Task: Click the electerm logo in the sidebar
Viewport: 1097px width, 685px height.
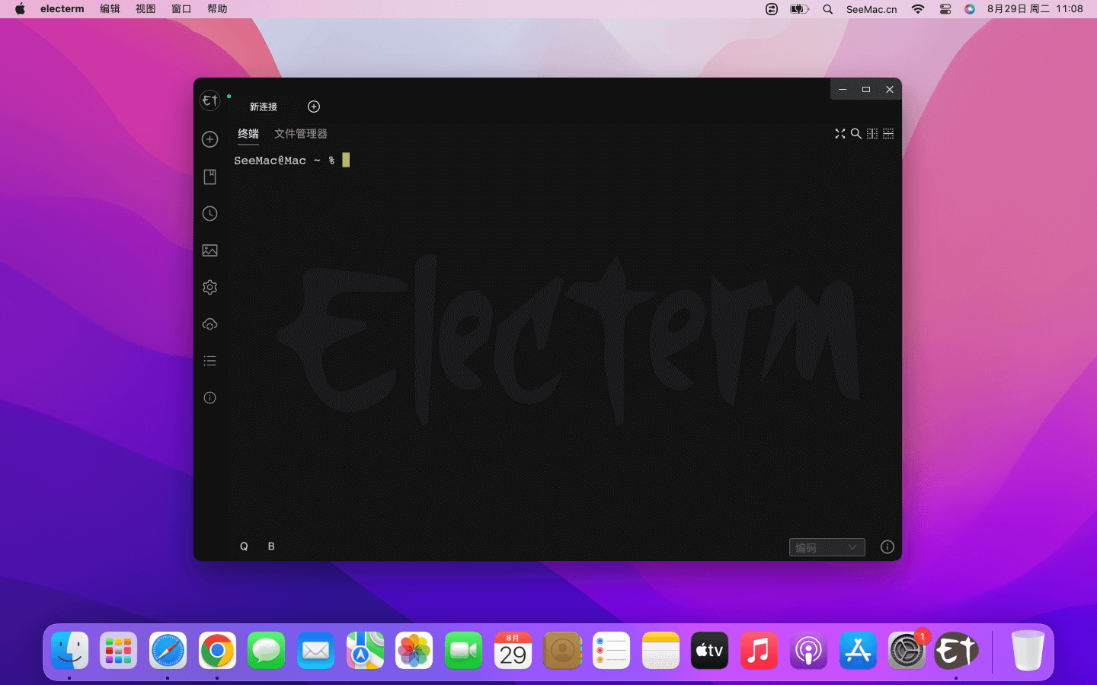Action: click(x=210, y=100)
